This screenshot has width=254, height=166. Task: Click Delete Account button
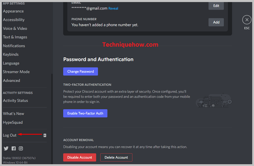[116, 157]
